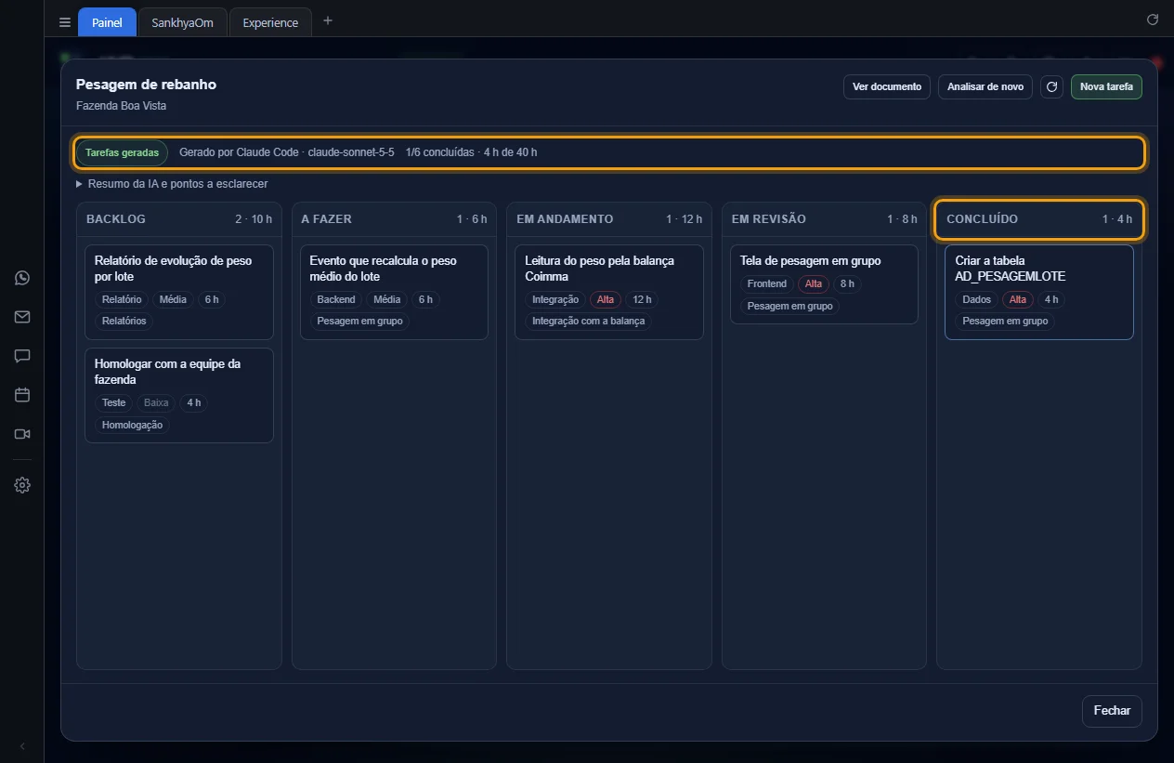Expand Resumo da IA e pontos a esclarecer

172,184
